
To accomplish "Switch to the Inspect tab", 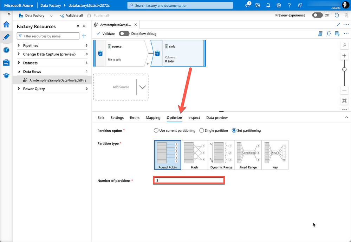I will [194, 118].
